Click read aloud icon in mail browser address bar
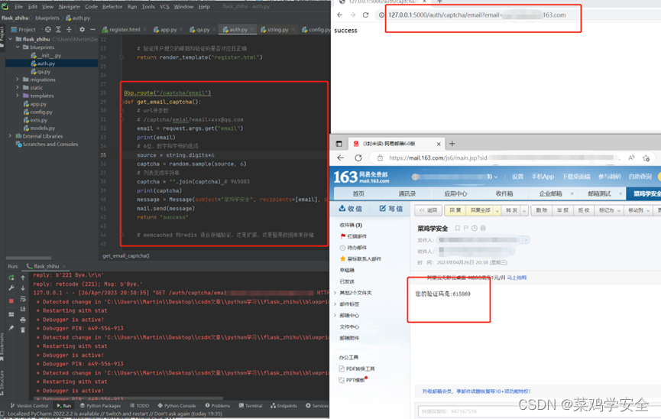The height and width of the screenshot is (419, 661). coord(631,158)
